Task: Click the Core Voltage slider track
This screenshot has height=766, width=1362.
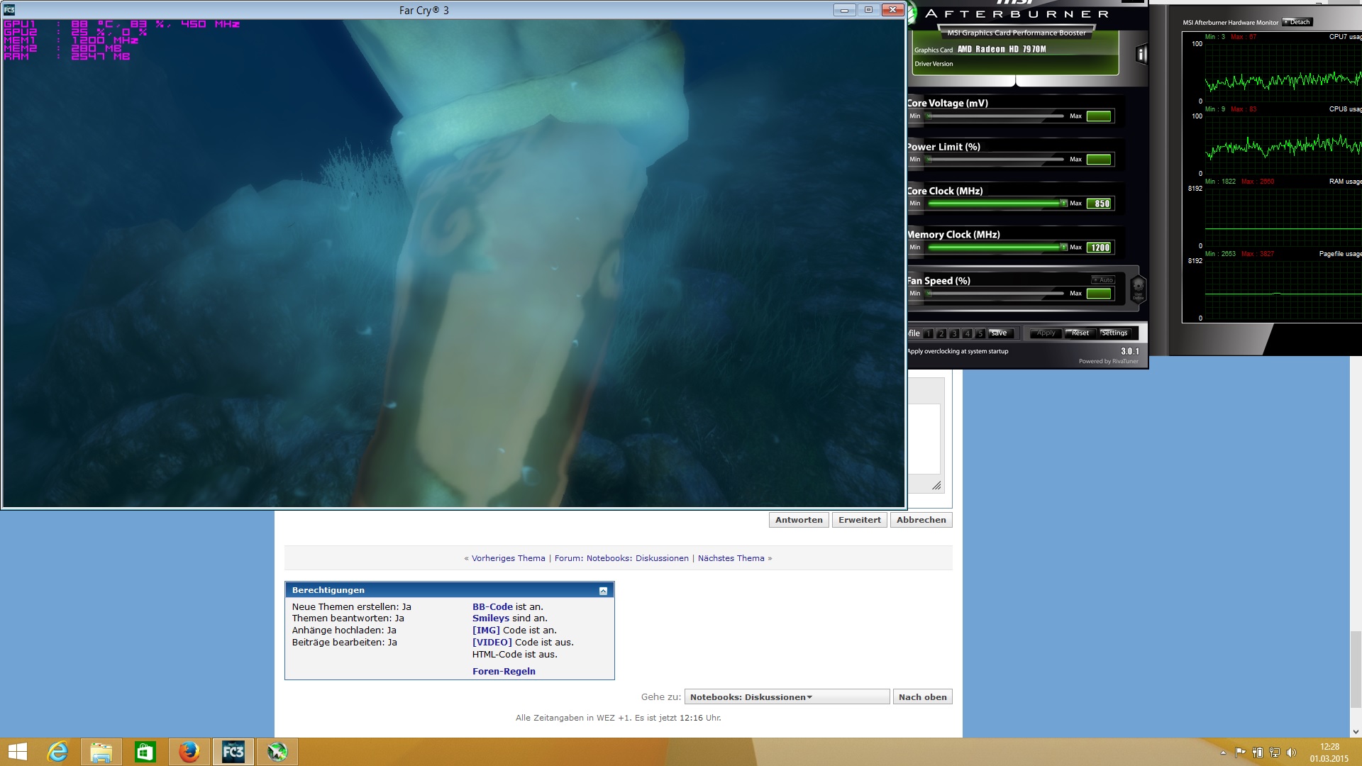Action: tap(995, 116)
